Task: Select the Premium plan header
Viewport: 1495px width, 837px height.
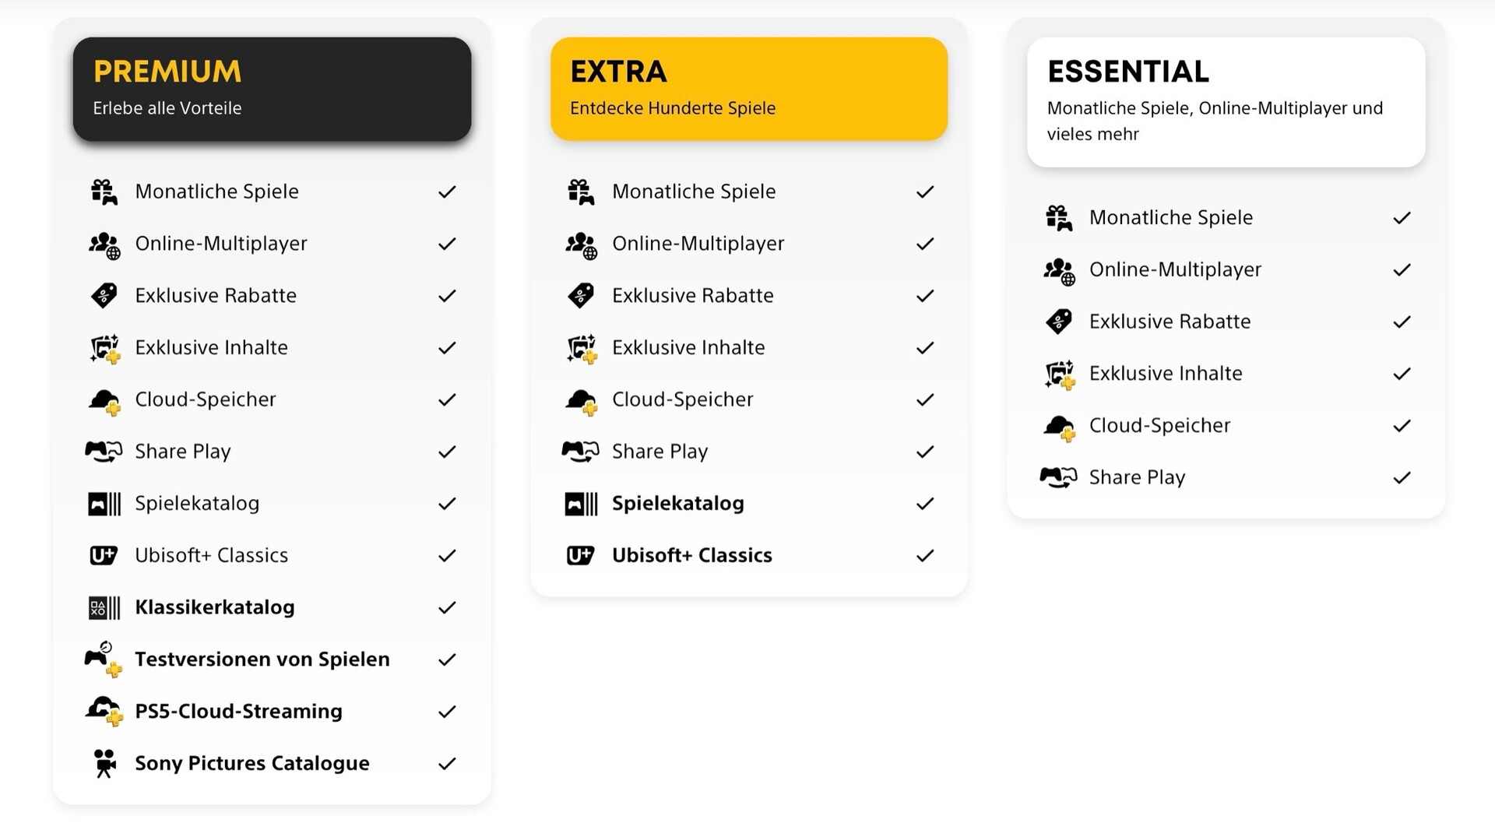Action: click(x=272, y=89)
